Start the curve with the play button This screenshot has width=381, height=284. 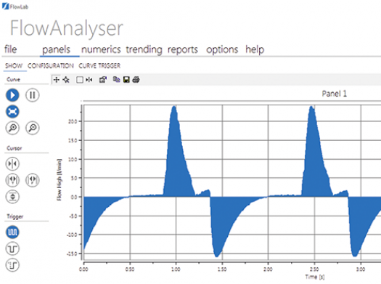pos(12,95)
